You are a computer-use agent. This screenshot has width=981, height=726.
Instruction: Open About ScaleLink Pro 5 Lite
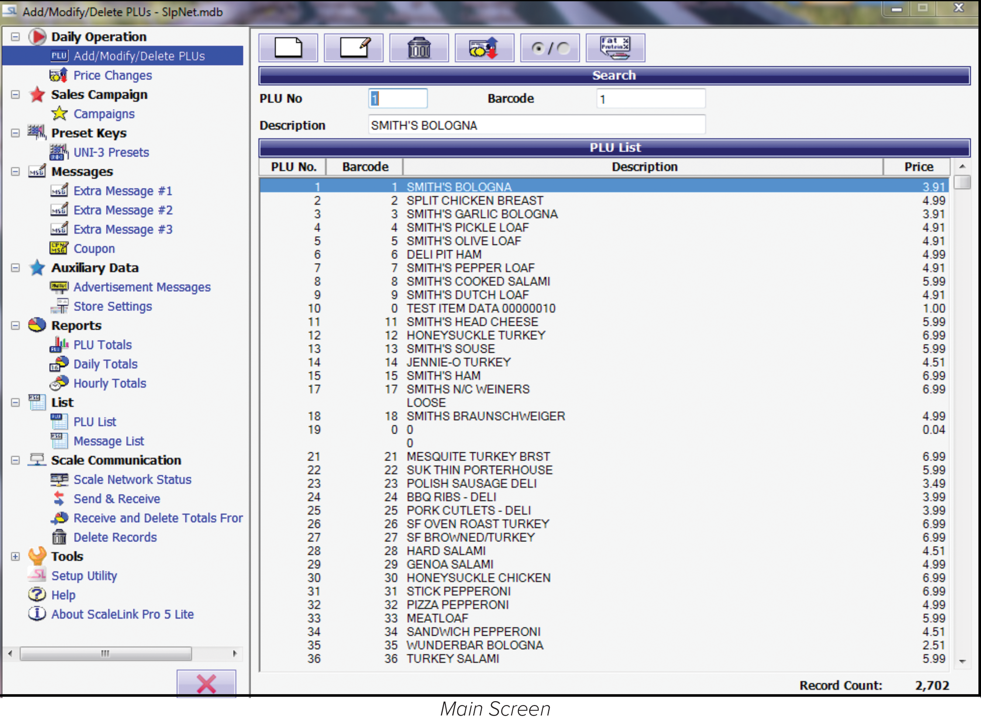tap(122, 614)
